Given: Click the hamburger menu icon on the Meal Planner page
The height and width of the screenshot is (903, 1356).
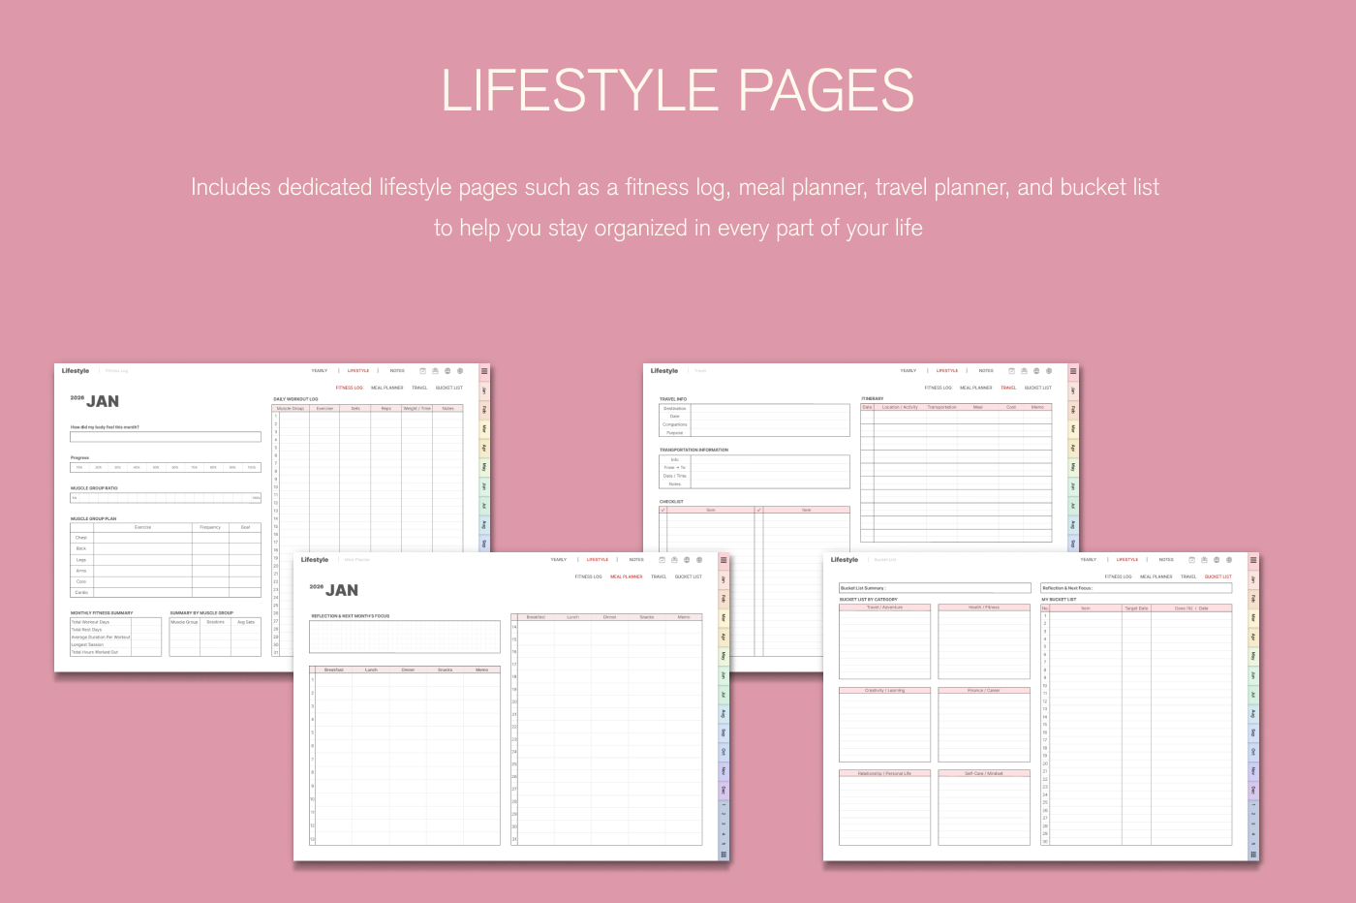Looking at the screenshot, I should pyautogui.click(x=724, y=560).
